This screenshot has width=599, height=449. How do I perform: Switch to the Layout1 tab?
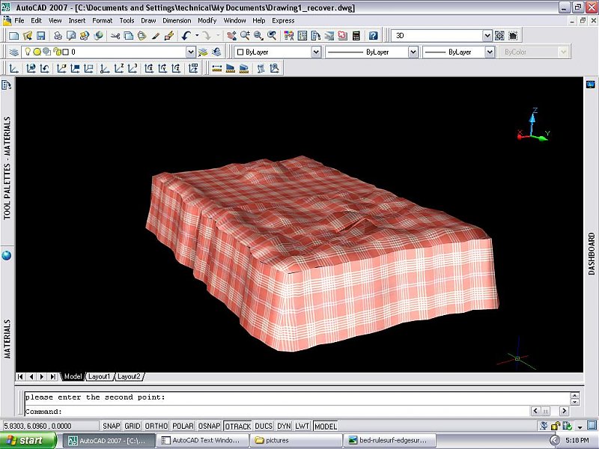[100, 376]
